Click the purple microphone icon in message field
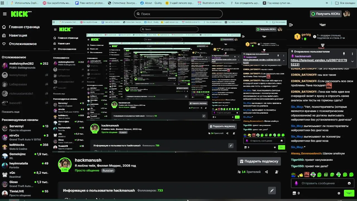 click(x=296, y=183)
